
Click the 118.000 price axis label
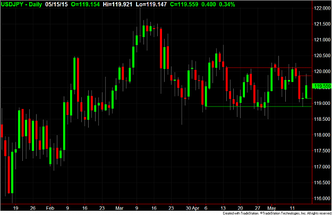coord(322,135)
